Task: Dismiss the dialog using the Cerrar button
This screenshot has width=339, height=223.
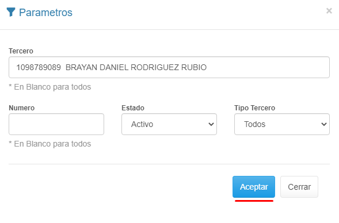Action: pos(299,187)
